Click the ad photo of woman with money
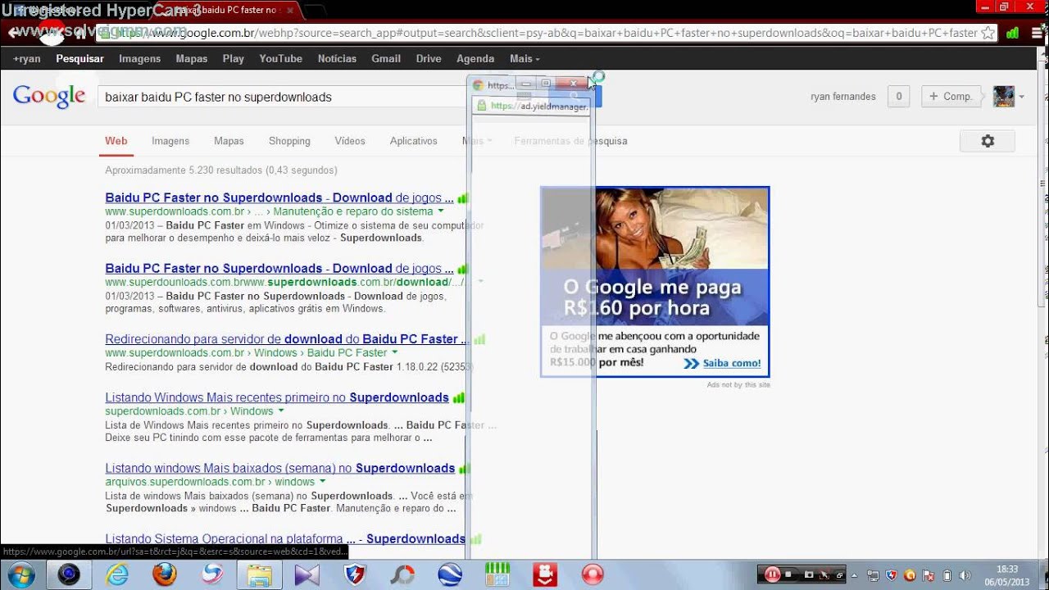1049x590 pixels. tap(654, 228)
